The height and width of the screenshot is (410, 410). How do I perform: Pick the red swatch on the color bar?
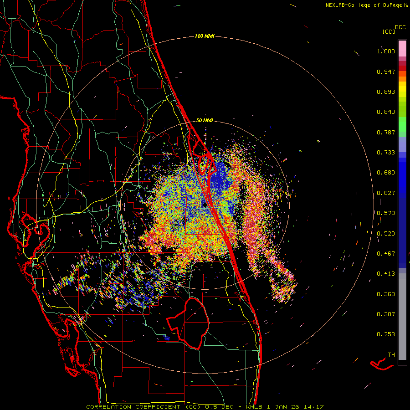[402, 68]
